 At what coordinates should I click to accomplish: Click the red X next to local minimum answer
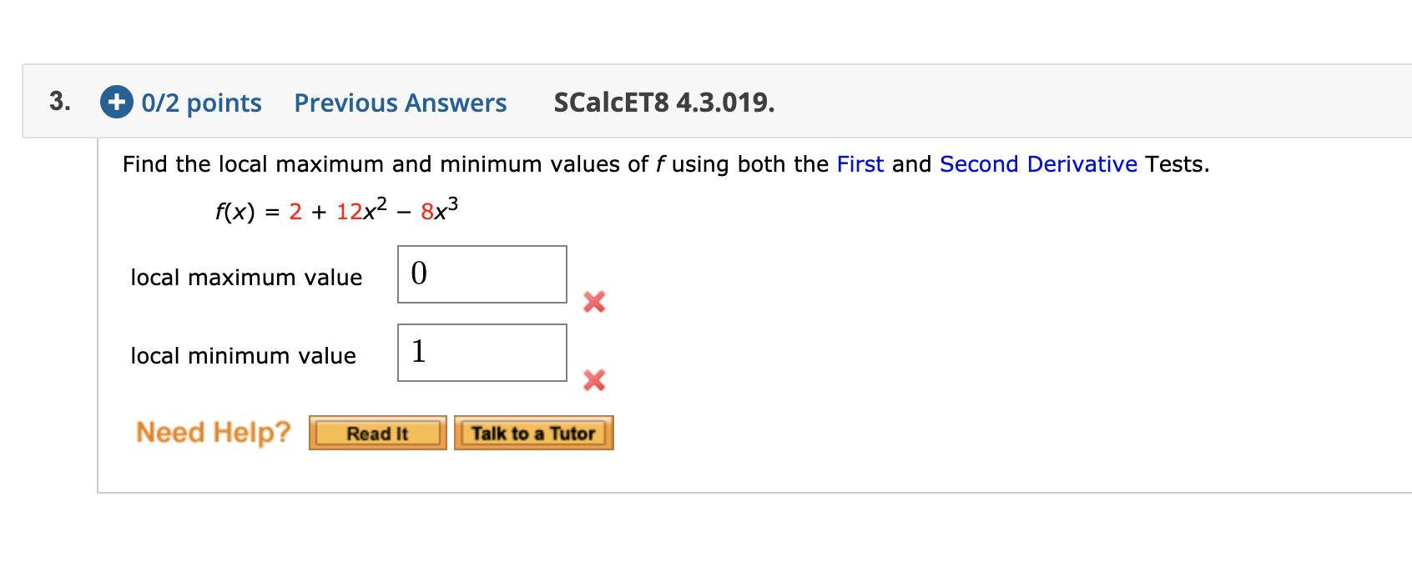click(x=593, y=380)
